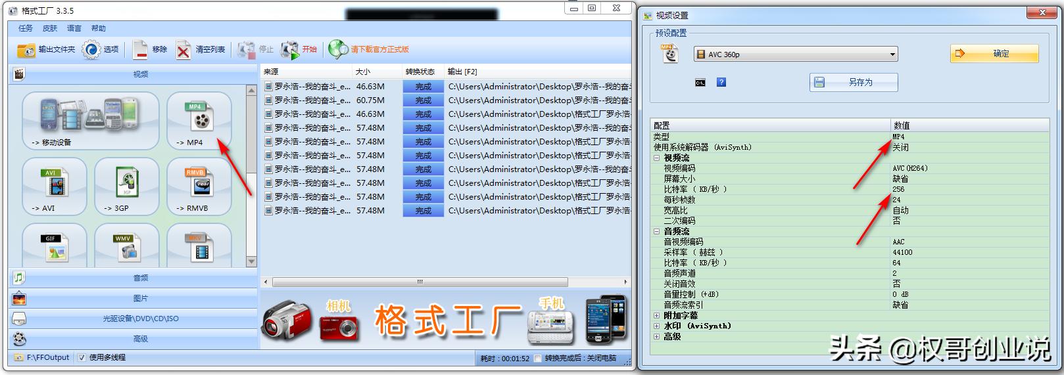Choose the MP4 format tile
Image resolution: width=1064 pixels, height=375 pixels.
[199, 121]
